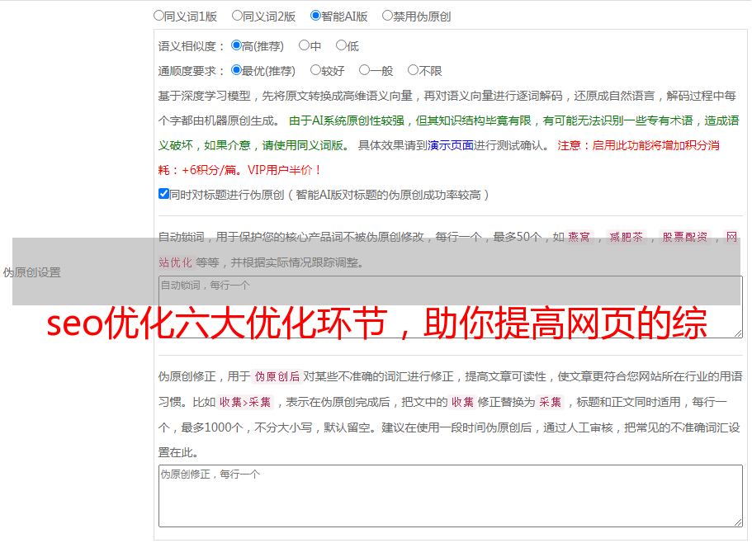Set 语义相似度 to 中
This screenshot has height=543, width=752.
click(305, 46)
